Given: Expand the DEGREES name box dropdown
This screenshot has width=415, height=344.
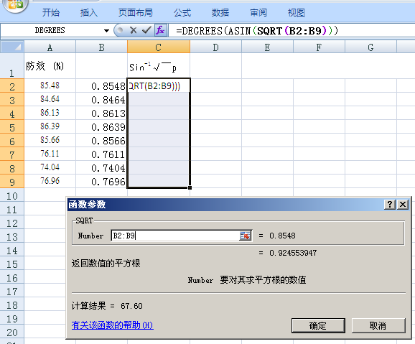Looking at the screenshot, I should [x=106, y=30].
